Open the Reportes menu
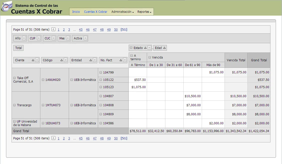Screen dimensions: 282x164 tap(144, 12)
